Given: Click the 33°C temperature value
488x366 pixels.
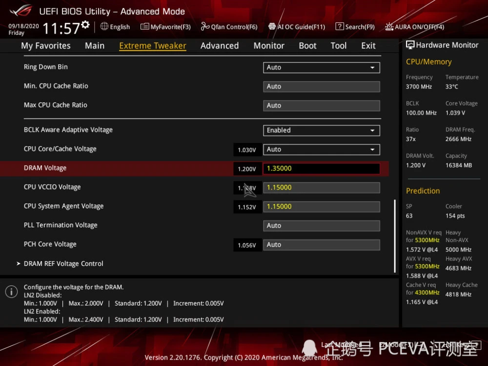Looking at the screenshot, I should [x=451, y=86].
